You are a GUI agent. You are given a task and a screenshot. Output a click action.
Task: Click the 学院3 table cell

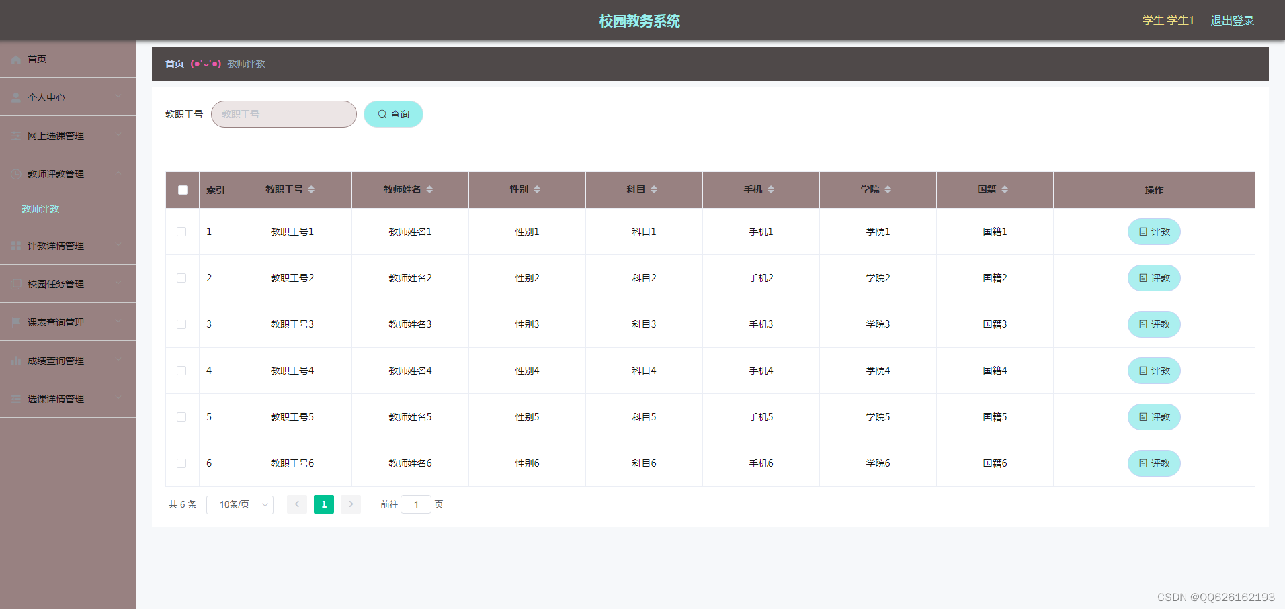tap(878, 324)
